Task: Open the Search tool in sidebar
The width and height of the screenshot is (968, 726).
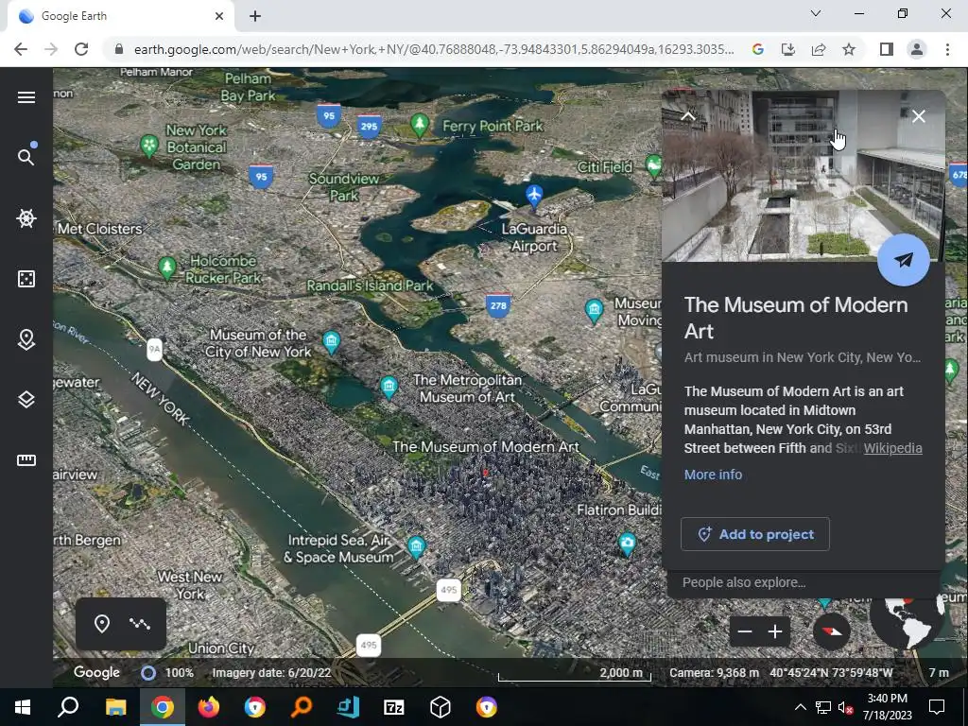Action: point(26,157)
